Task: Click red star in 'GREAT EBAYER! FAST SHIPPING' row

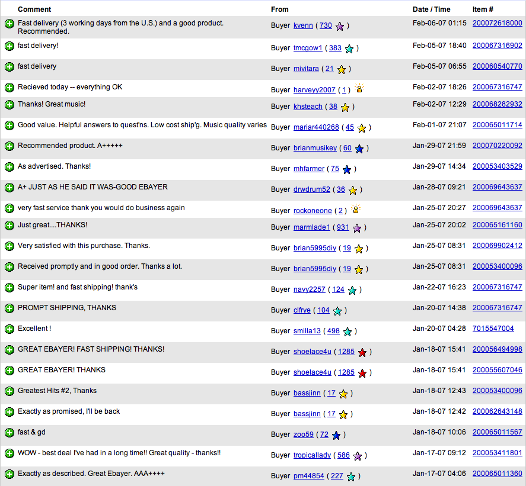Action: [x=362, y=352]
